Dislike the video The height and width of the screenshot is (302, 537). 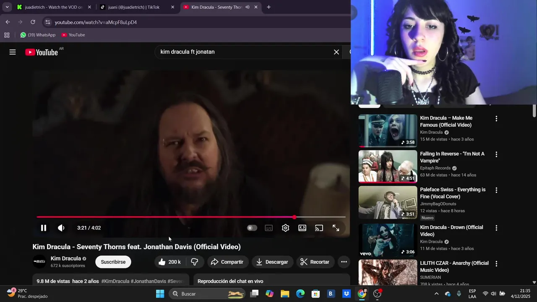[195, 262]
